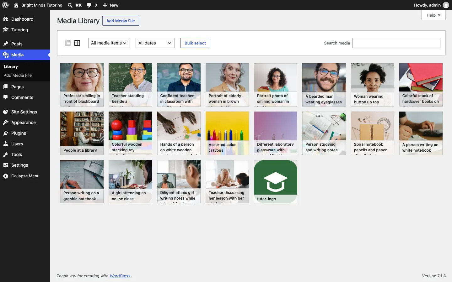Open A person writing on white notebook
The image size is (452, 282).
pos(421,133)
